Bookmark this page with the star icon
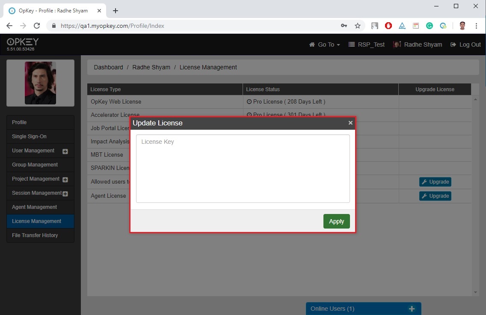This screenshot has height=315, width=486. 358,26
